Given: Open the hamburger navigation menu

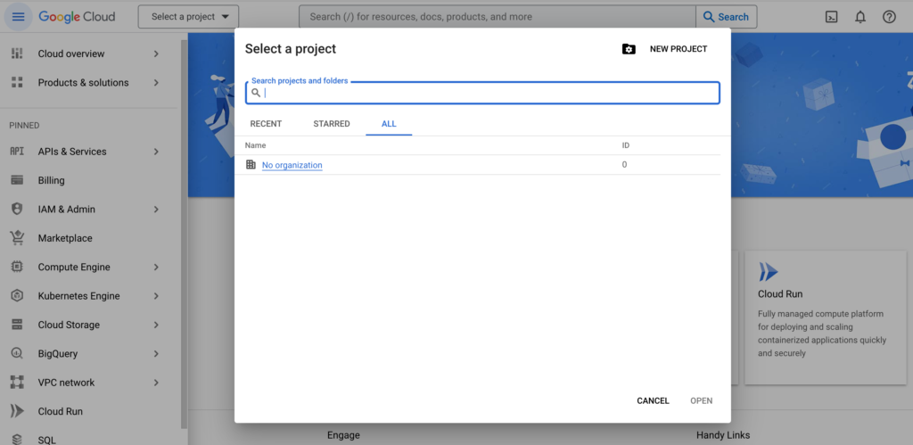Looking at the screenshot, I should click(18, 17).
